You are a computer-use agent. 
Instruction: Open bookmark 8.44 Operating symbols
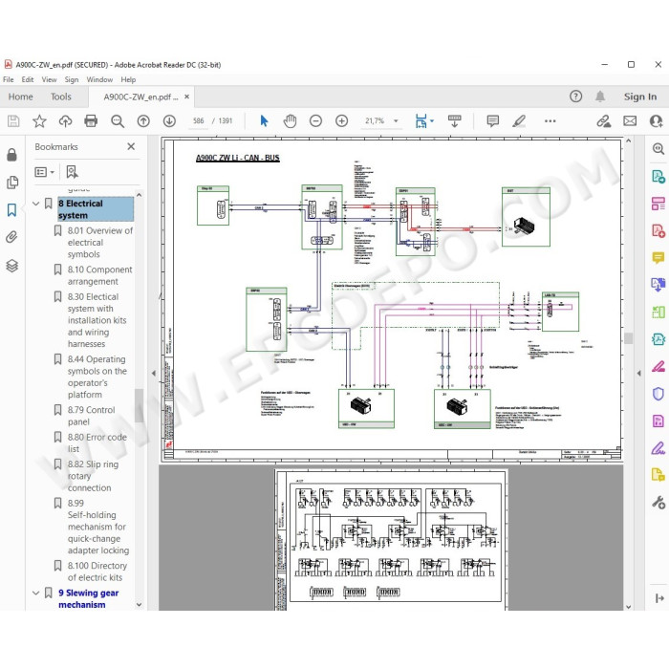97,377
